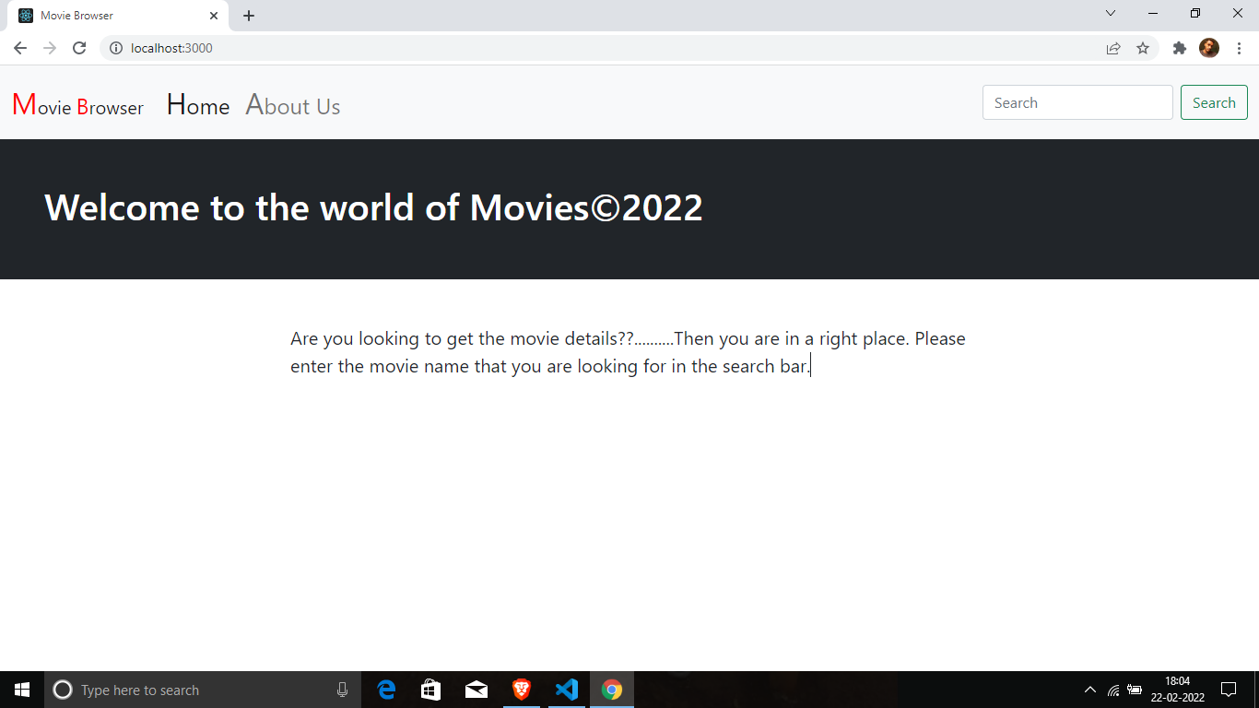Open the About Us page
Image resolution: width=1259 pixels, height=708 pixels.
click(x=292, y=105)
